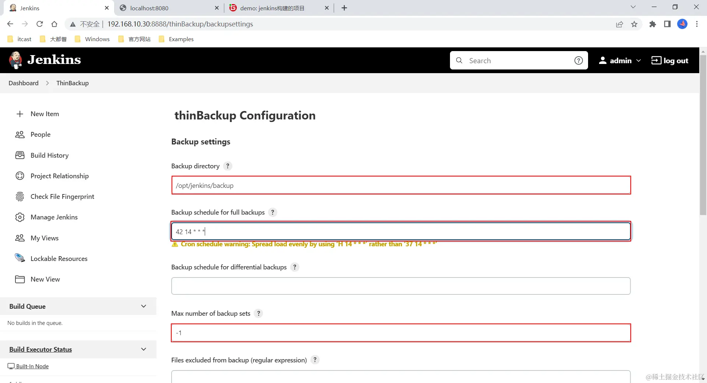The width and height of the screenshot is (707, 383).
Task: Click the browser address bar URL
Action: tap(180, 24)
